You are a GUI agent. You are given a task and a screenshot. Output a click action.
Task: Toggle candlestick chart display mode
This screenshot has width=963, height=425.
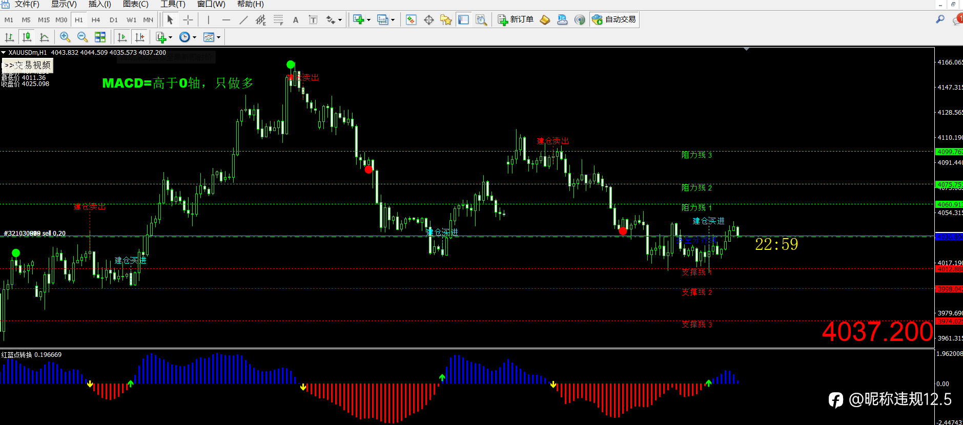(27, 37)
